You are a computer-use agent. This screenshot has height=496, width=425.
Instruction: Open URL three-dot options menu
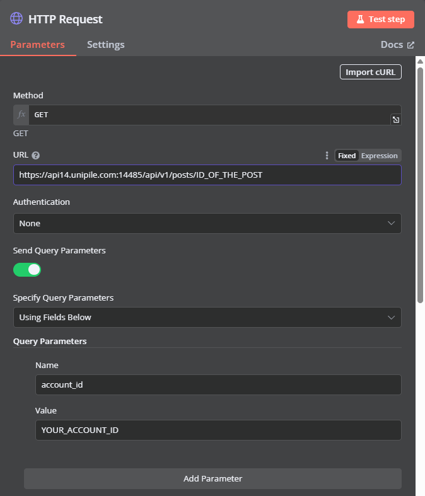click(327, 155)
